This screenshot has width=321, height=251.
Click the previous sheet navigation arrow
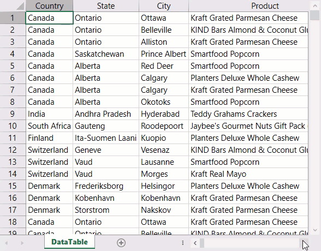tap(7, 243)
